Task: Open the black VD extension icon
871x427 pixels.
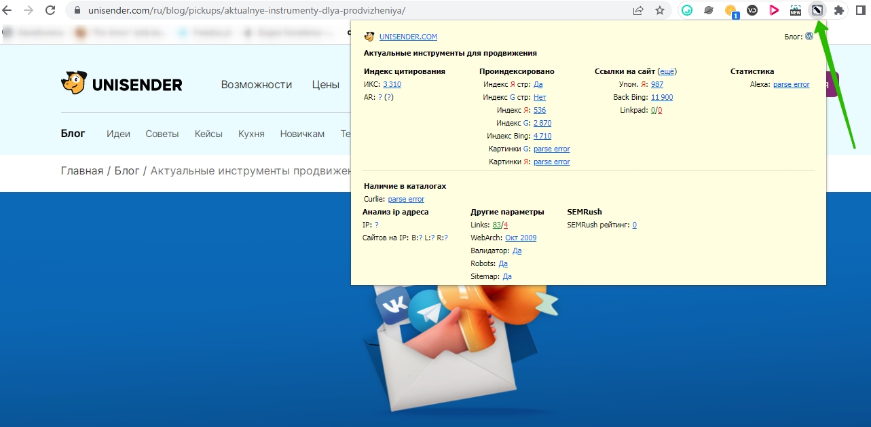Action: coord(752,10)
